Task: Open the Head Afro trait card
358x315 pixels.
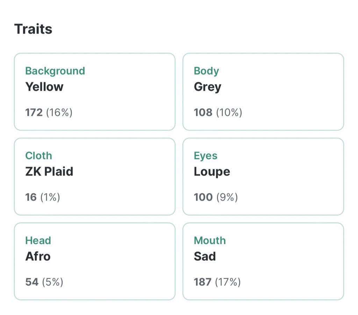Action: tap(95, 261)
